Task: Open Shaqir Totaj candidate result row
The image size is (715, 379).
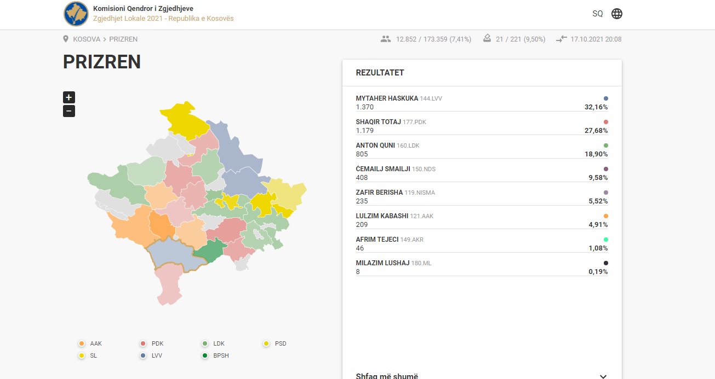Action: [481, 126]
